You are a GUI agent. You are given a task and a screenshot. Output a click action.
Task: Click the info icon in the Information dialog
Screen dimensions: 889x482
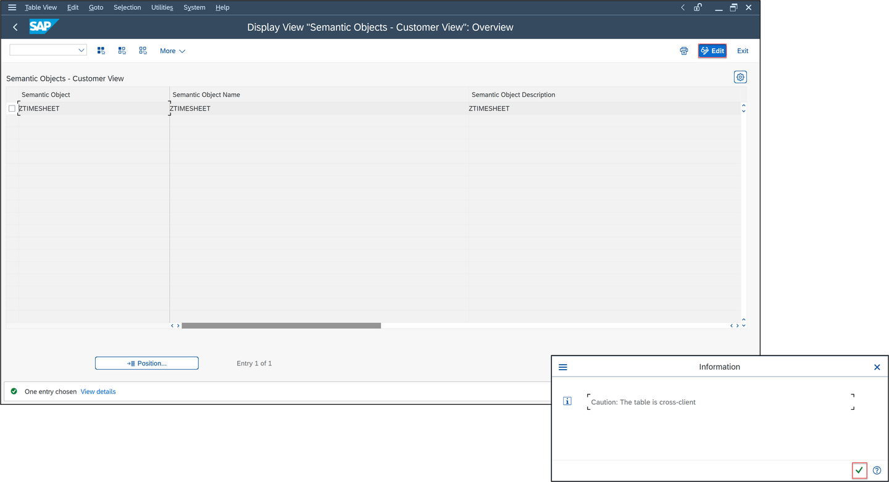tap(567, 401)
